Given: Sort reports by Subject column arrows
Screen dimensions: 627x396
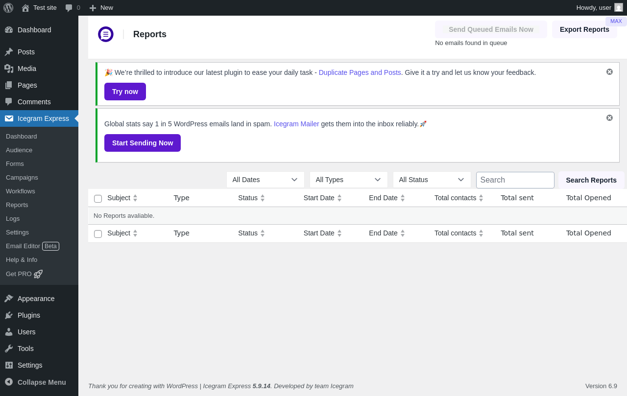Looking at the screenshot, I should click(x=135, y=198).
